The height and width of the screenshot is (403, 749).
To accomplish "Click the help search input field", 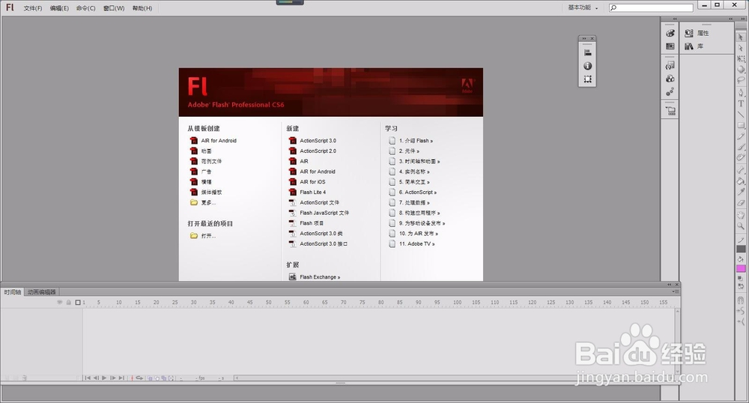I will [x=651, y=7].
